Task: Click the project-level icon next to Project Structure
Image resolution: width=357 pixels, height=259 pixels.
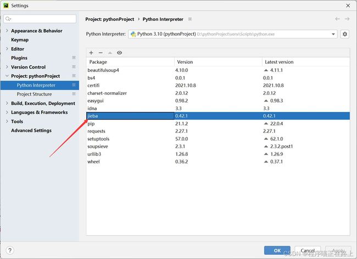Action: click(74, 94)
